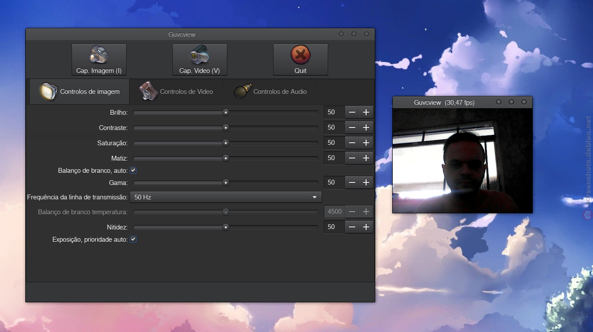The height and width of the screenshot is (332, 593).
Task: Click the Contraste slider handle
Action: 226,127
